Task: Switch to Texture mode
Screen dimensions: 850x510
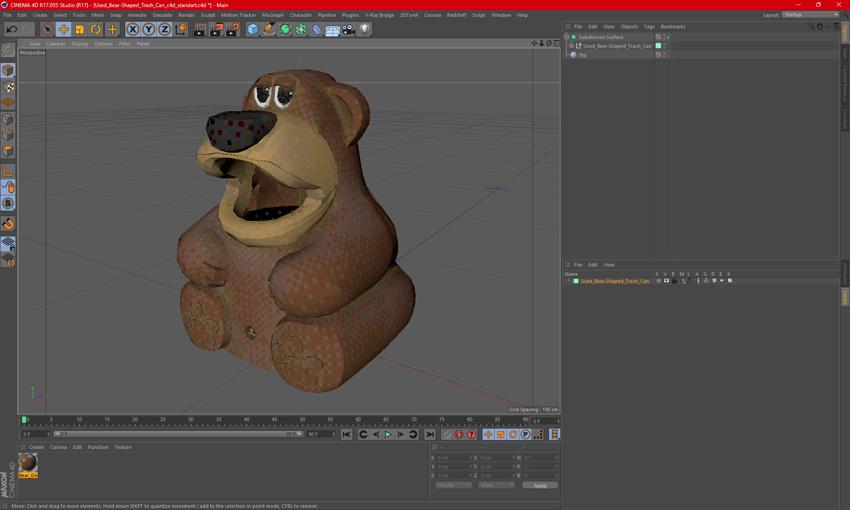Action: 8,87
